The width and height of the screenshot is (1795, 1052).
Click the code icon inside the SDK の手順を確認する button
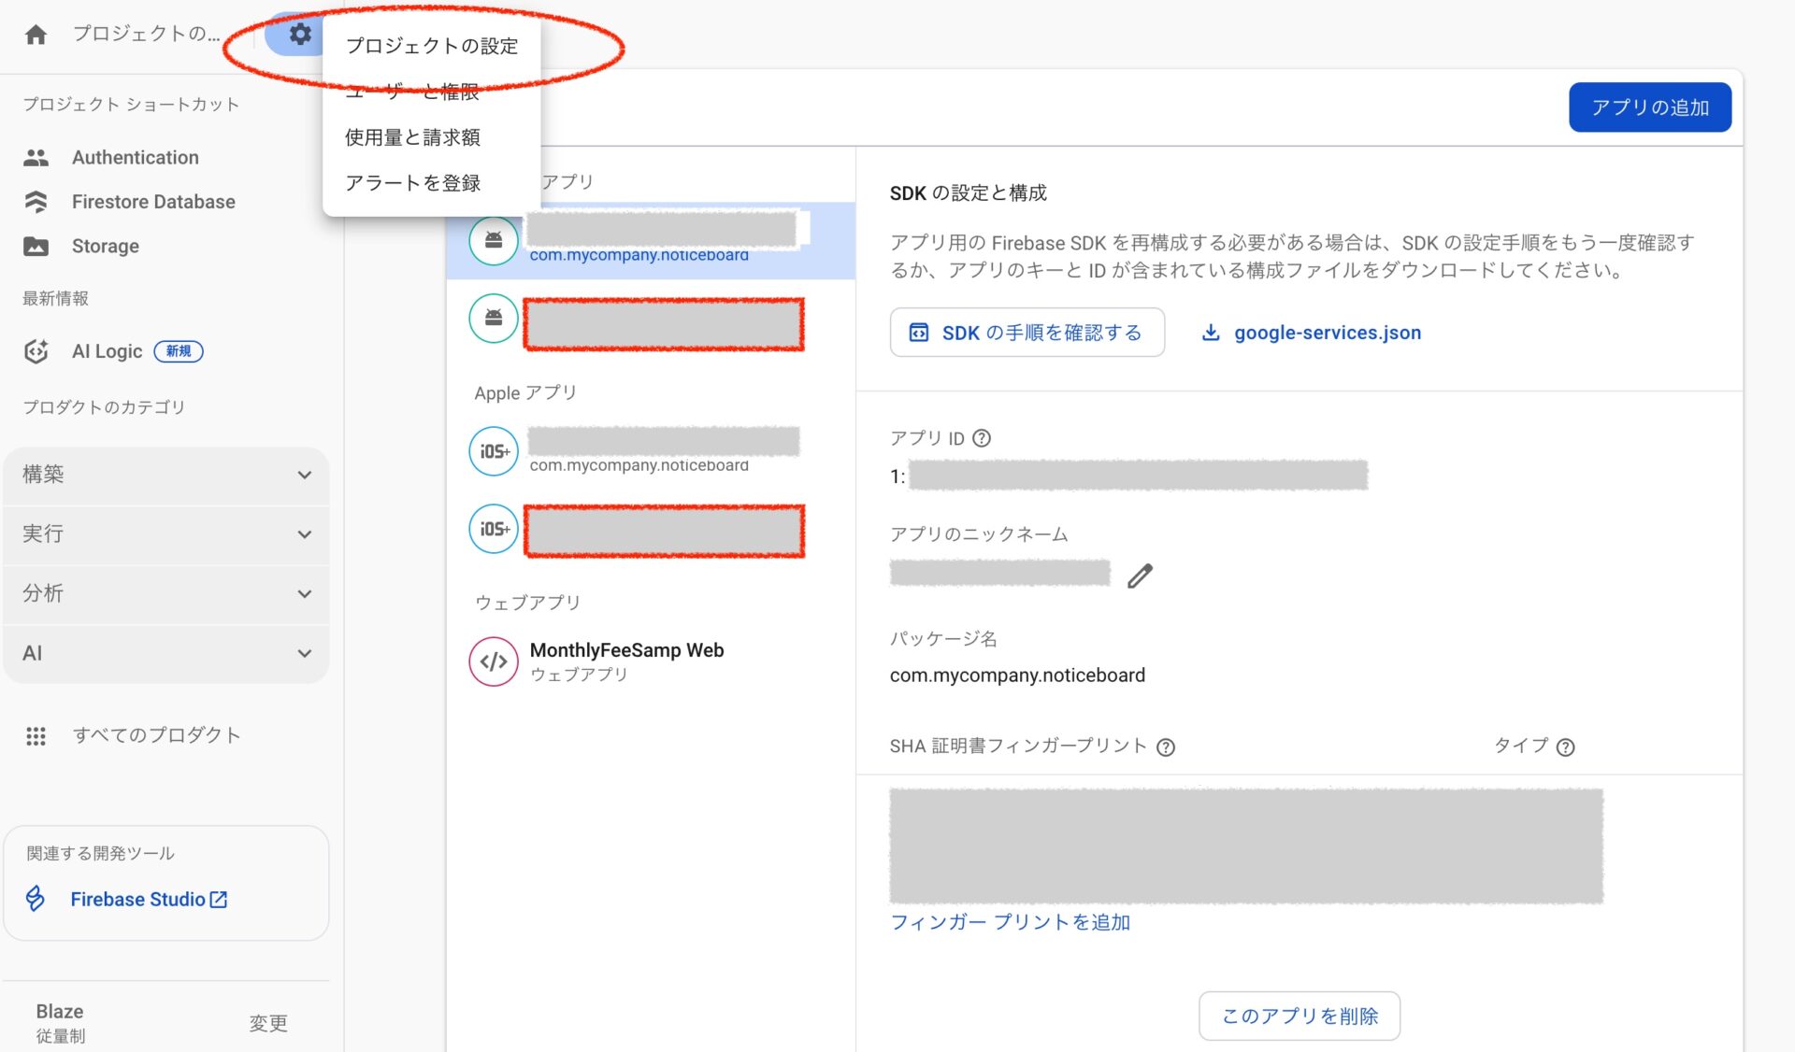(919, 333)
